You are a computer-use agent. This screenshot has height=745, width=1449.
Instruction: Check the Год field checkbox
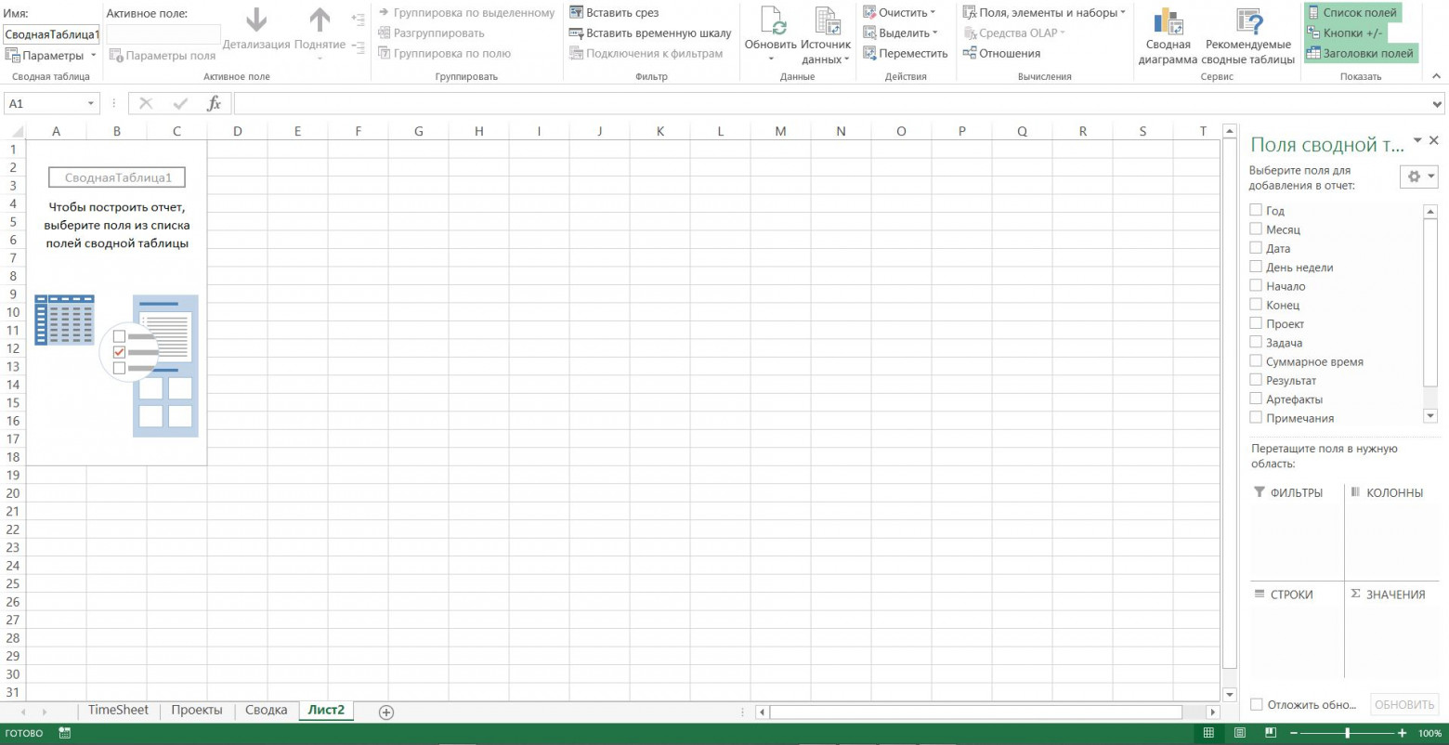pyautogui.click(x=1256, y=211)
